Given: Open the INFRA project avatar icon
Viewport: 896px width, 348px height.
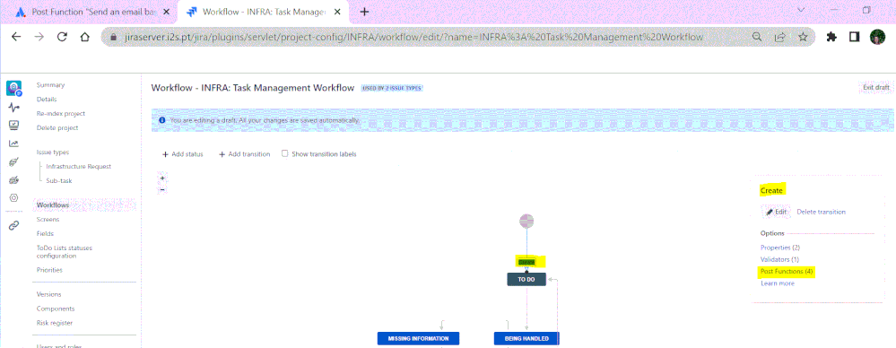Looking at the screenshot, I should point(13,88).
